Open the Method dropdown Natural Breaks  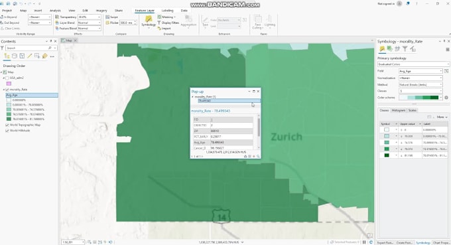click(x=420, y=84)
